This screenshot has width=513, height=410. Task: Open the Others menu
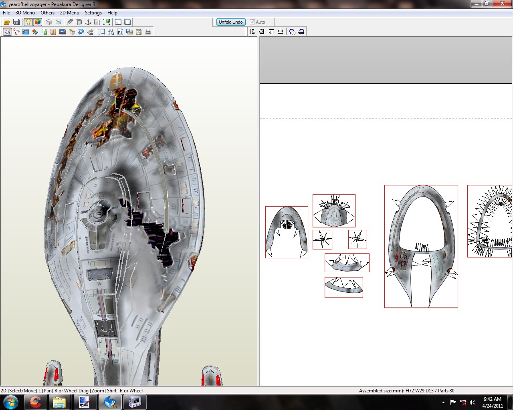pyautogui.click(x=47, y=13)
